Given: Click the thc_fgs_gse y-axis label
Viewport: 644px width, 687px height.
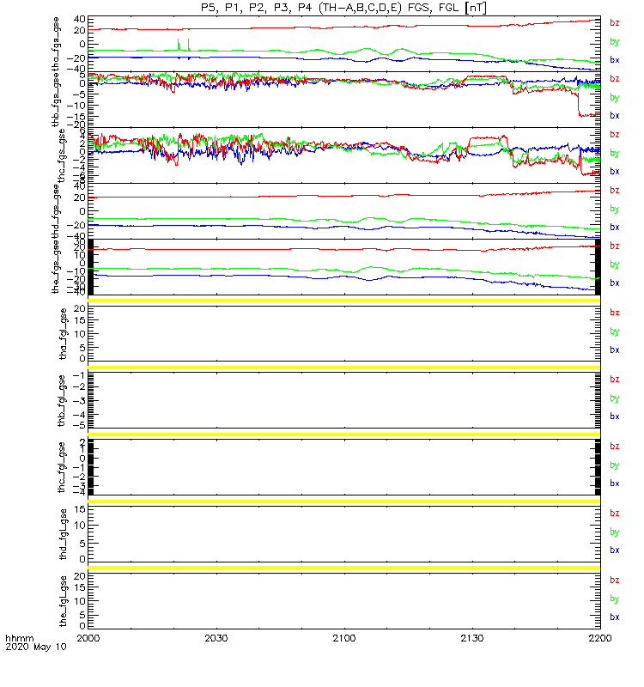Looking at the screenshot, I should (x=61, y=156).
